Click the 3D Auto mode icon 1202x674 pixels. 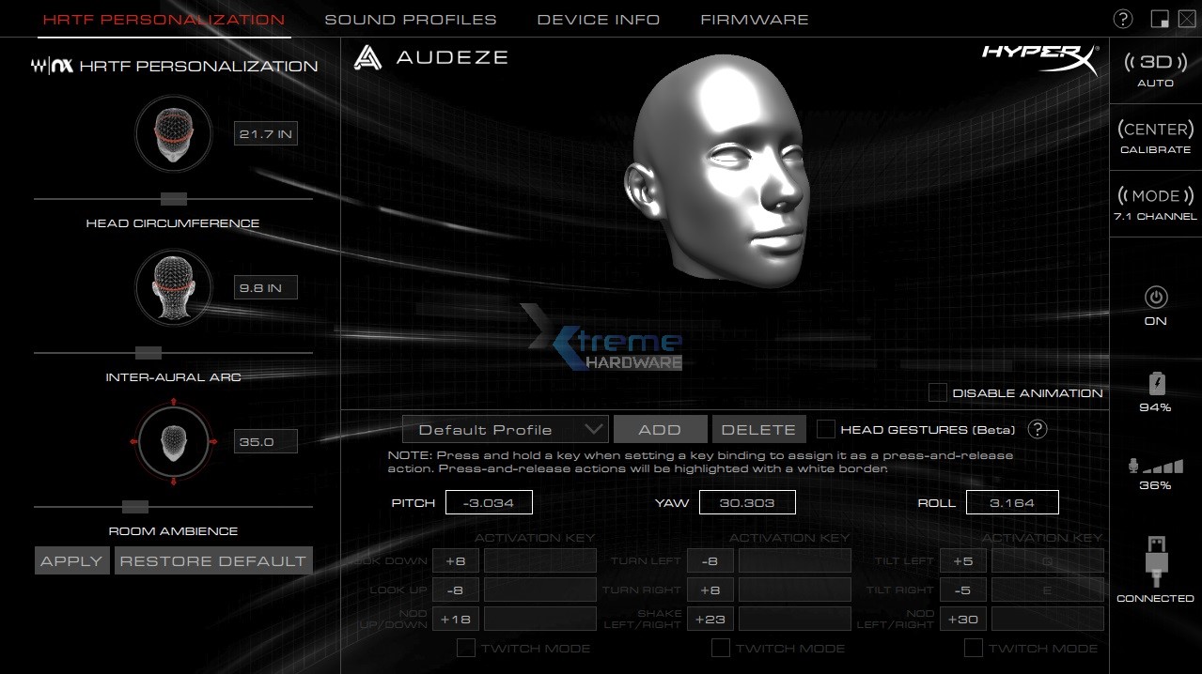click(x=1154, y=62)
